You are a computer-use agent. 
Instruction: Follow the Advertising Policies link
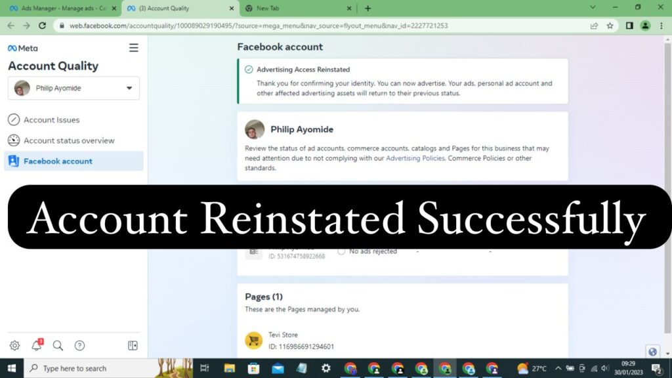pos(415,158)
